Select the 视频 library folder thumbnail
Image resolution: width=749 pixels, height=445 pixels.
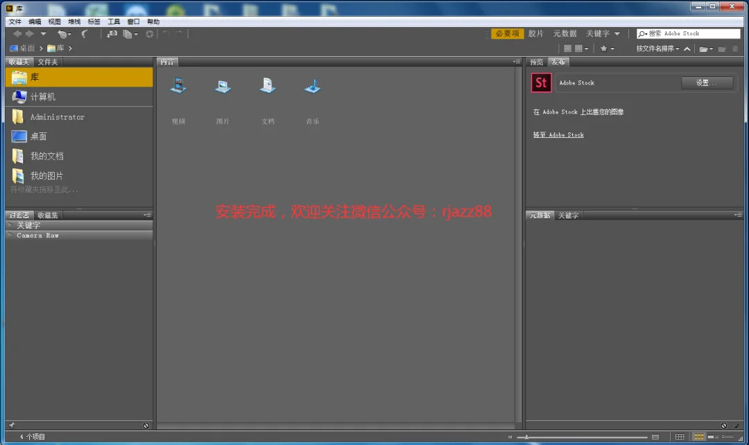click(179, 87)
